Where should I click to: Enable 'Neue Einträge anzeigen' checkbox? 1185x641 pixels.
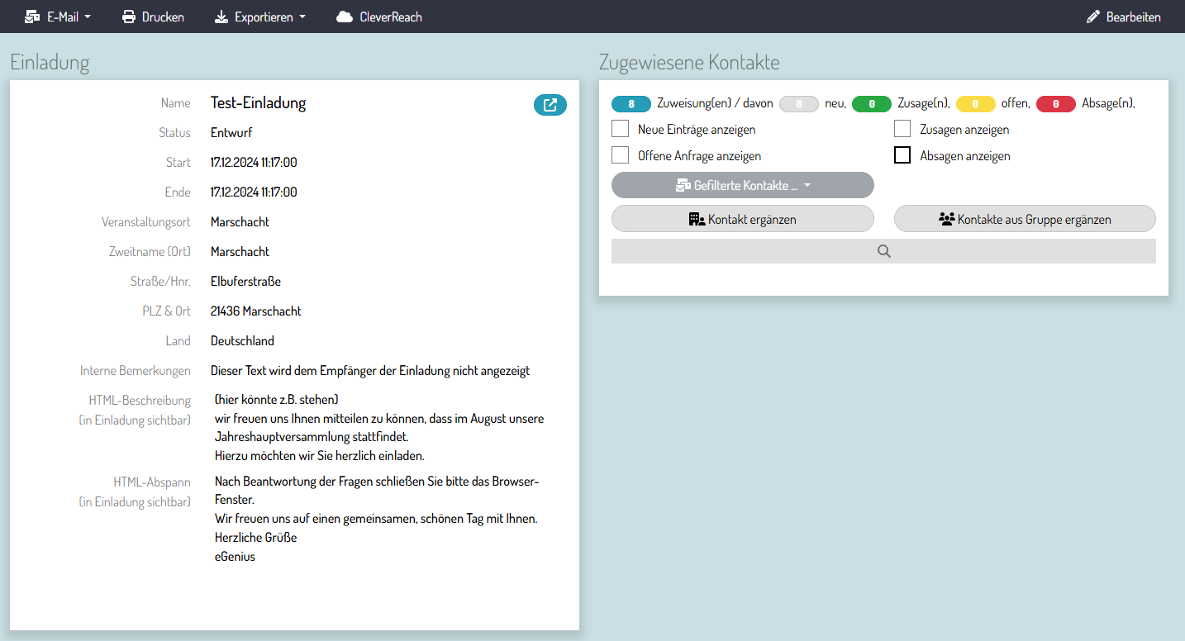click(621, 129)
